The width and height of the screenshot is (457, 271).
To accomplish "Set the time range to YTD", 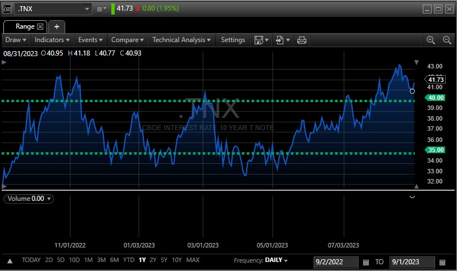I will point(129,260).
